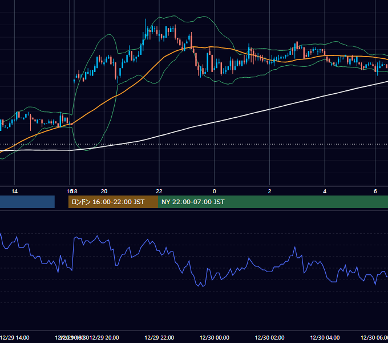The width and height of the screenshot is (388, 343).
Task: Click the ロンドン 16:00-22:00 JST session bar
Action: click(x=113, y=202)
